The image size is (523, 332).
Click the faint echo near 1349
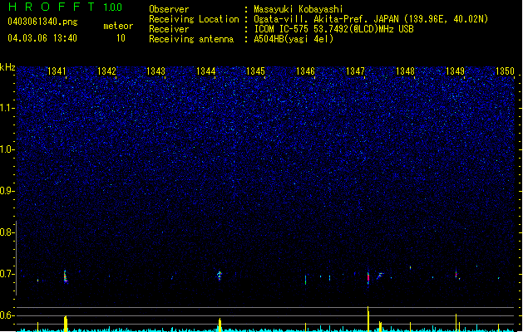456,275
